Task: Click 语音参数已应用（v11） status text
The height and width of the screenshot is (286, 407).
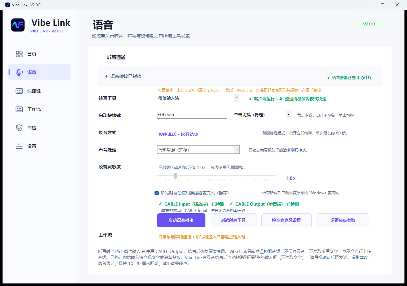Action: pos(352,78)
